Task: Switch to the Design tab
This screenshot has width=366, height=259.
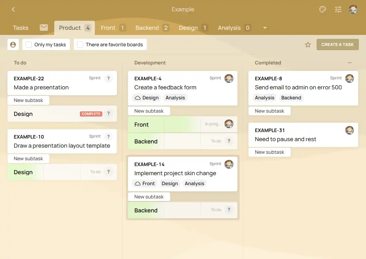Action: tap(188, 28)
